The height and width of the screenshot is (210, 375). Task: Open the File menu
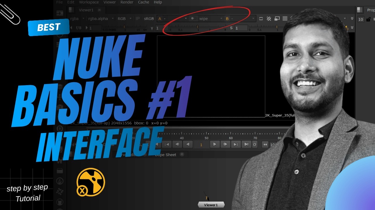pos(59,2)
